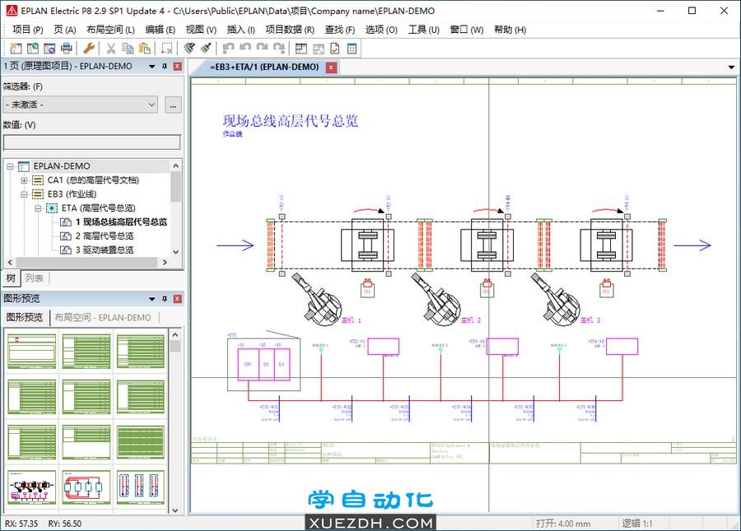Click the message management check icon
The image size is (741, 531).
334,49
